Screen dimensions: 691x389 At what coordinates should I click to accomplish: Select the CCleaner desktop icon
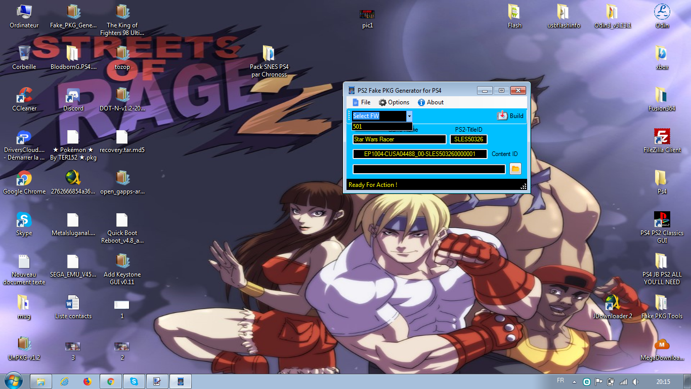click(24, 95)
